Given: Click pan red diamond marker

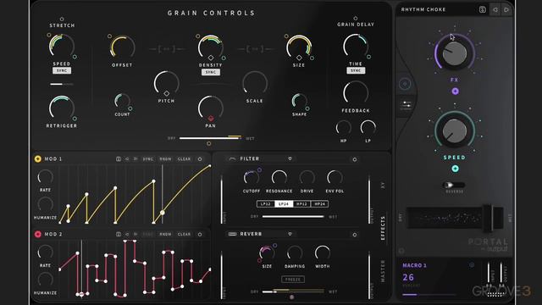Looking at the screenshot, I should pos(211,119).
